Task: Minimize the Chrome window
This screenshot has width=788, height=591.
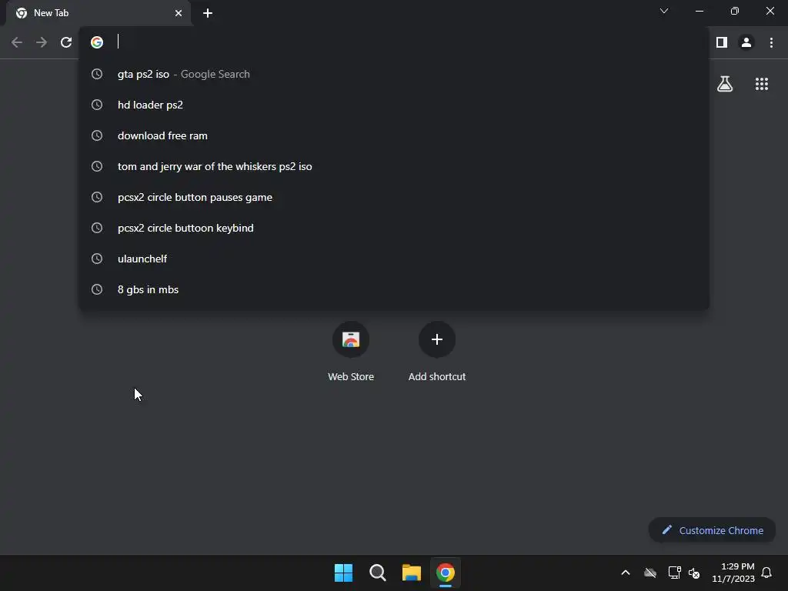Action: (x=700, y=11)
